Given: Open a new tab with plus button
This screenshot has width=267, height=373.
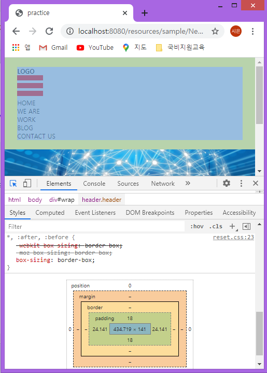Looking at the screenshot, I should (x=145, y=13).
